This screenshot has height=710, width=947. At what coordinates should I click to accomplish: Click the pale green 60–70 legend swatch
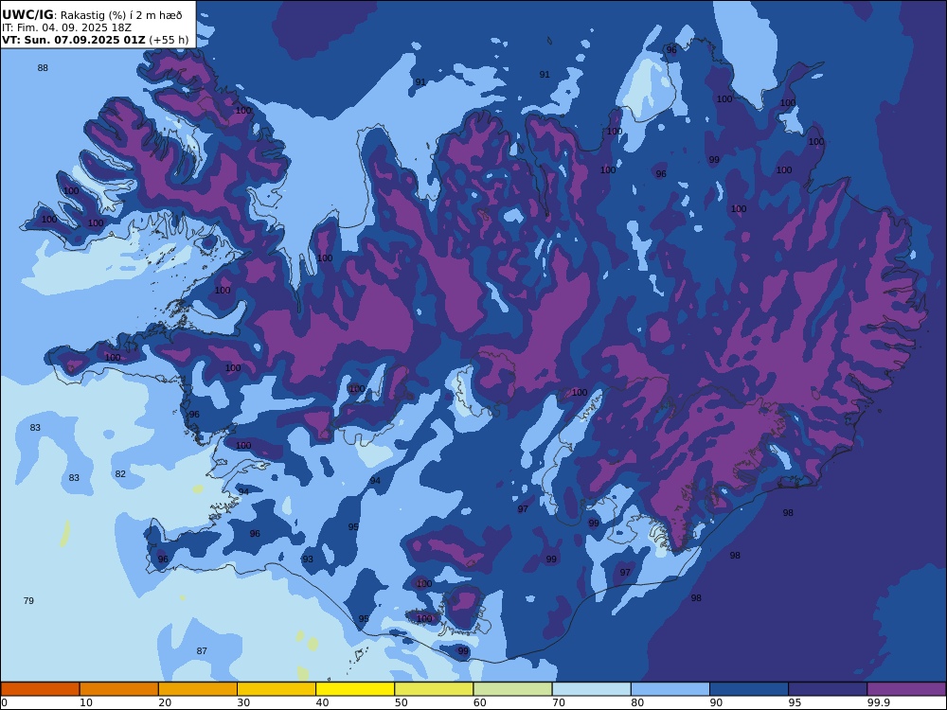click(x=512, y=689)
